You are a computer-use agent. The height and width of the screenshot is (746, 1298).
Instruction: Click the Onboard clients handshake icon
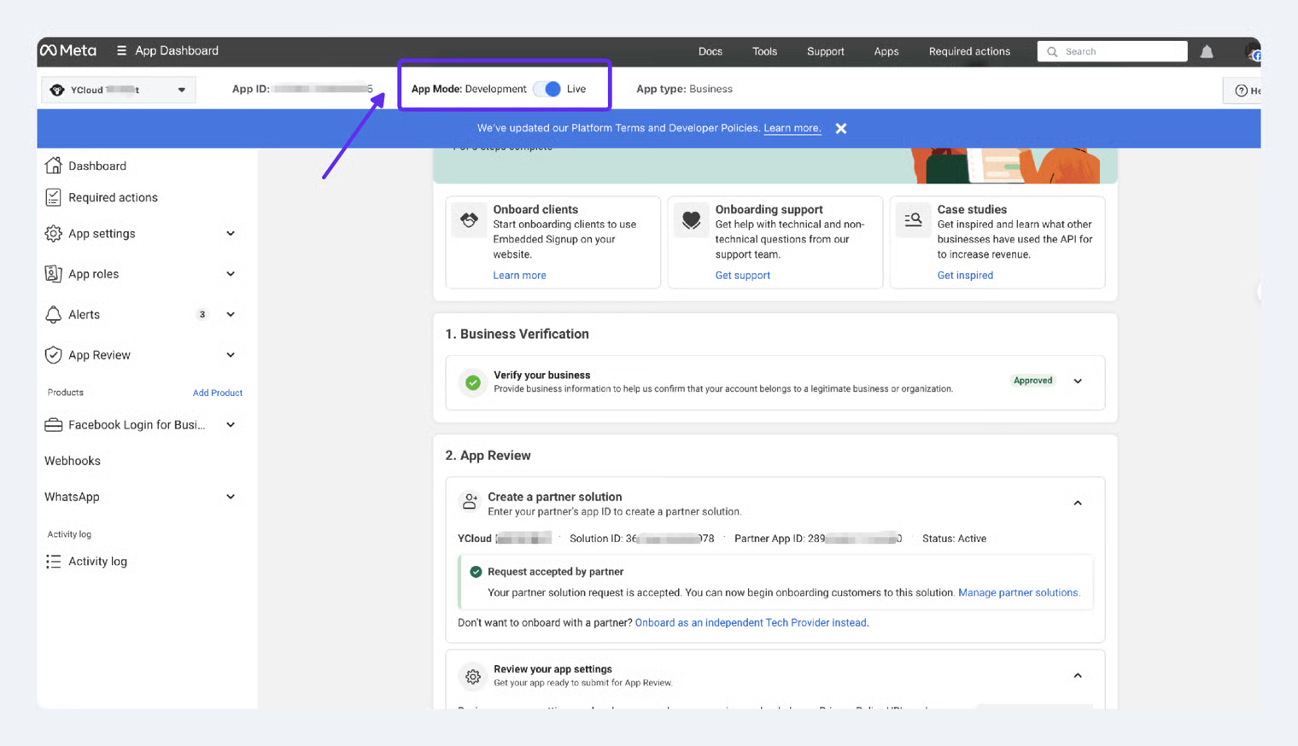[469, 220]
